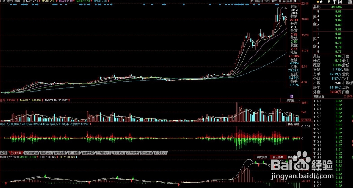Screen dimensions: 353x188
Task: Click the 22.44 price axis label
Action: pyautogui.click(x=305, y=4)
